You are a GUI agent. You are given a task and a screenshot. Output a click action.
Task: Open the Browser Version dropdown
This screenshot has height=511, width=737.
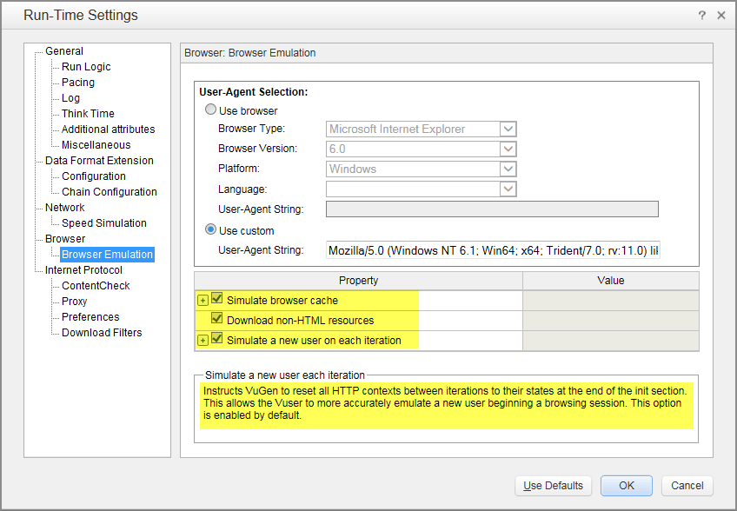point(508,149)
